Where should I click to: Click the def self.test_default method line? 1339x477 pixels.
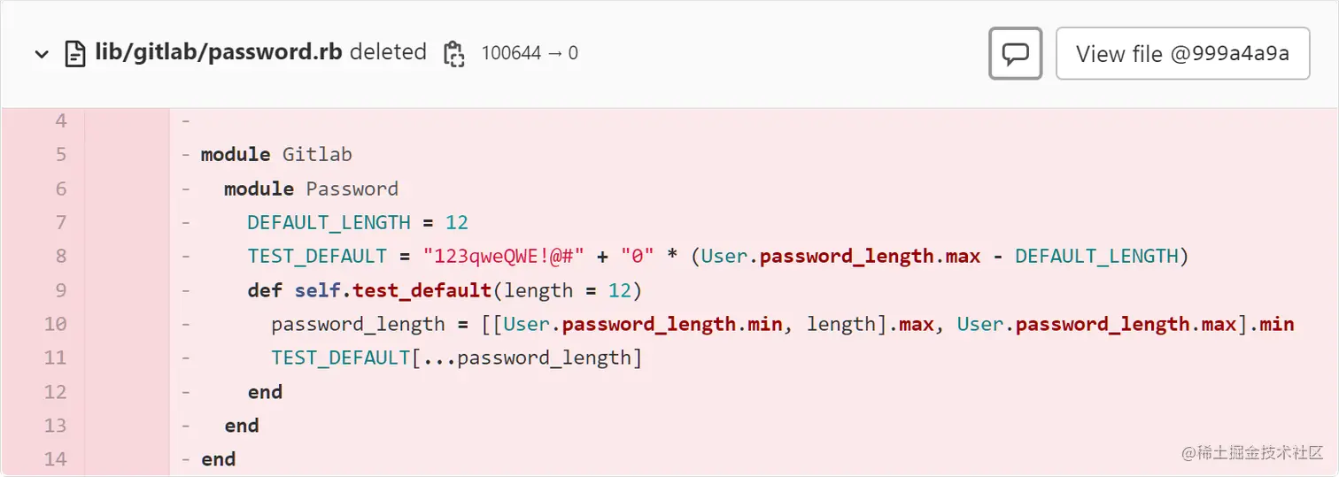pyautogui.click(x=444, y=290)
